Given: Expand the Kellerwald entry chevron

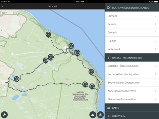Looking at the screenshot, I should (x=156, y=49).
